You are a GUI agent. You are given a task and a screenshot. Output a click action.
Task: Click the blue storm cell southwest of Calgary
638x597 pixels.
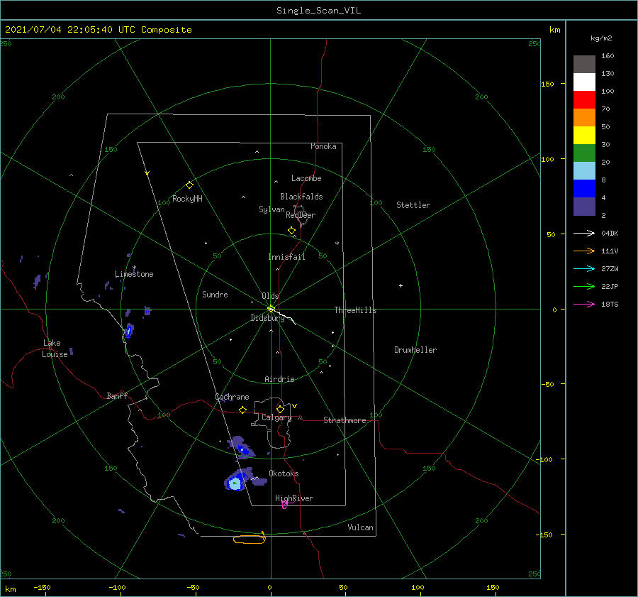[x=243, y=450]
